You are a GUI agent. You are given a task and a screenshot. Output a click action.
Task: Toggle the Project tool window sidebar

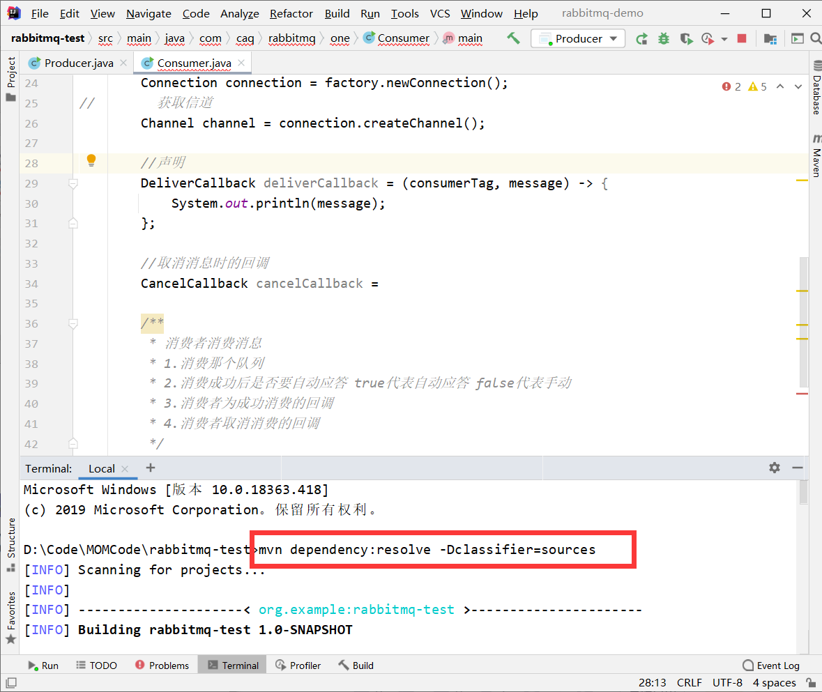click(x=11, y=79)
